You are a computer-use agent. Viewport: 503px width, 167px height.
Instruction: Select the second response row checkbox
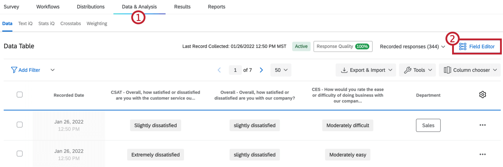20,154
